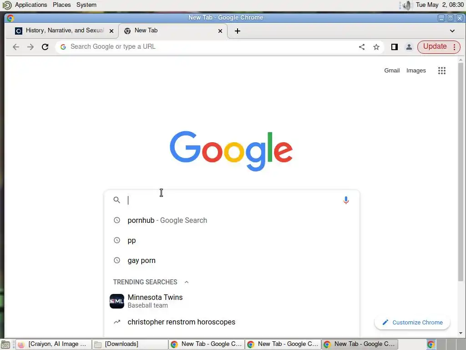Click inside the Google search box
The image size is (466, 350).
232,200
